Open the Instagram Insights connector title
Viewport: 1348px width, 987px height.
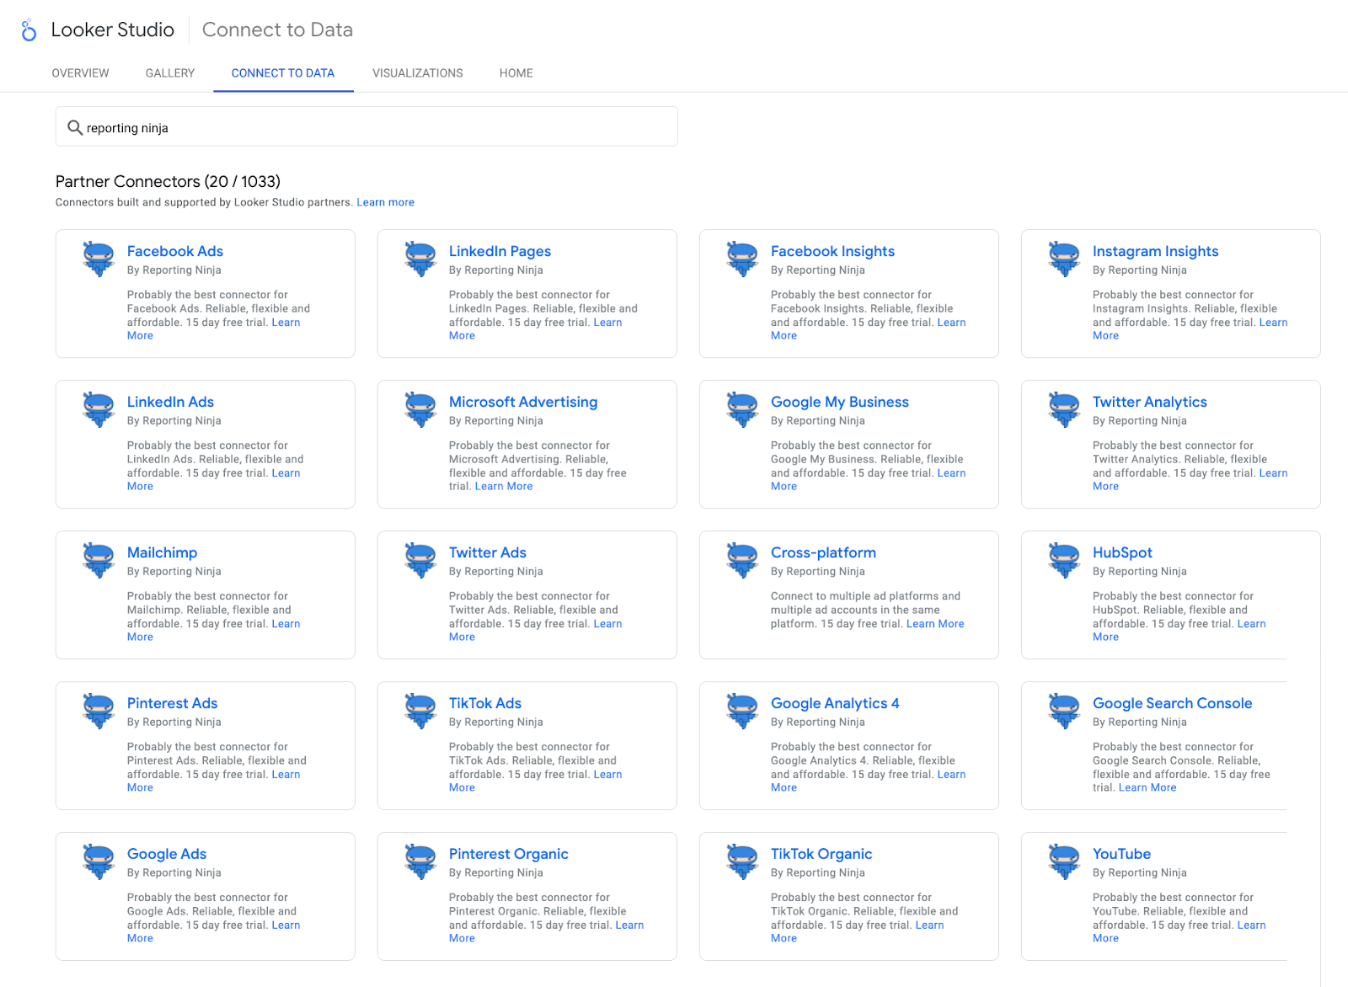pos(1155,251)
